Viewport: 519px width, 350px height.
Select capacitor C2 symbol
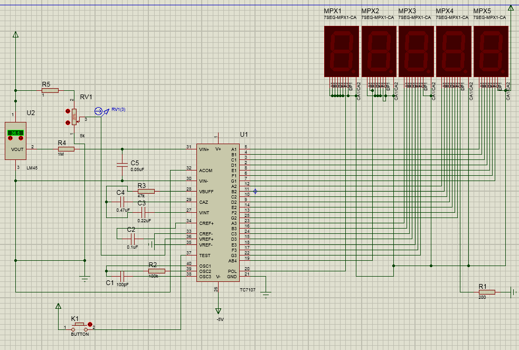tap(133, 239)
